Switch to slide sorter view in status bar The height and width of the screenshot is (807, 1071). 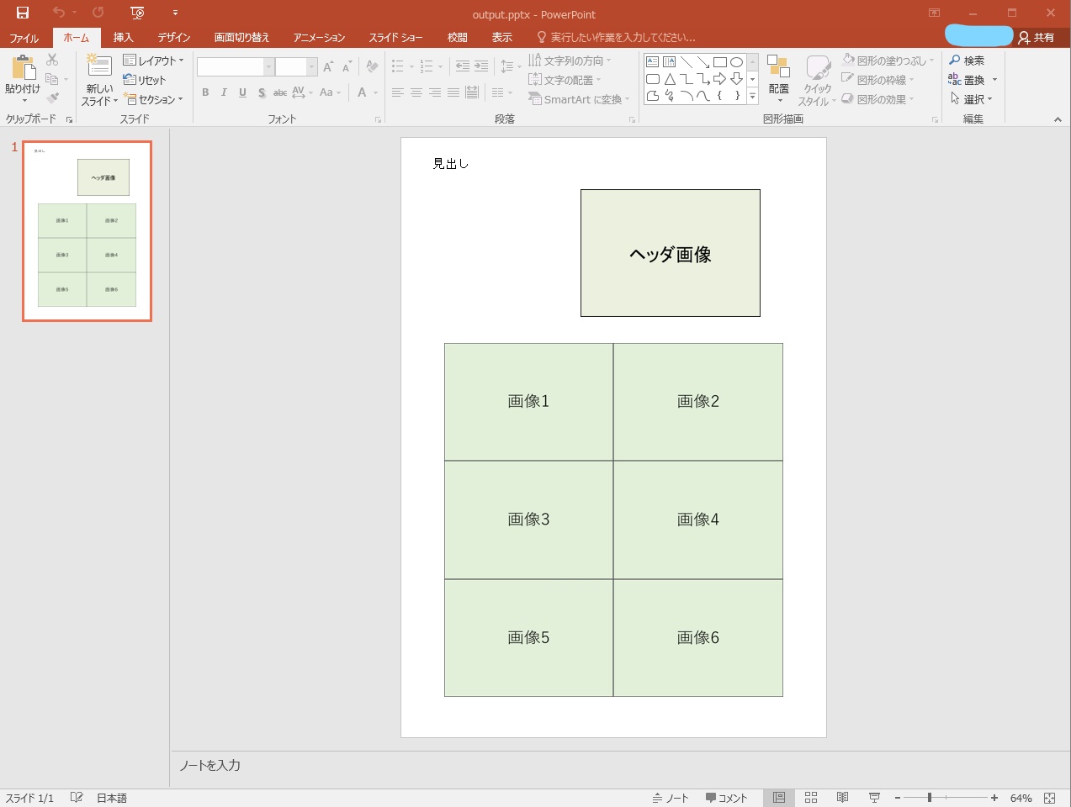tap(811, 797)
